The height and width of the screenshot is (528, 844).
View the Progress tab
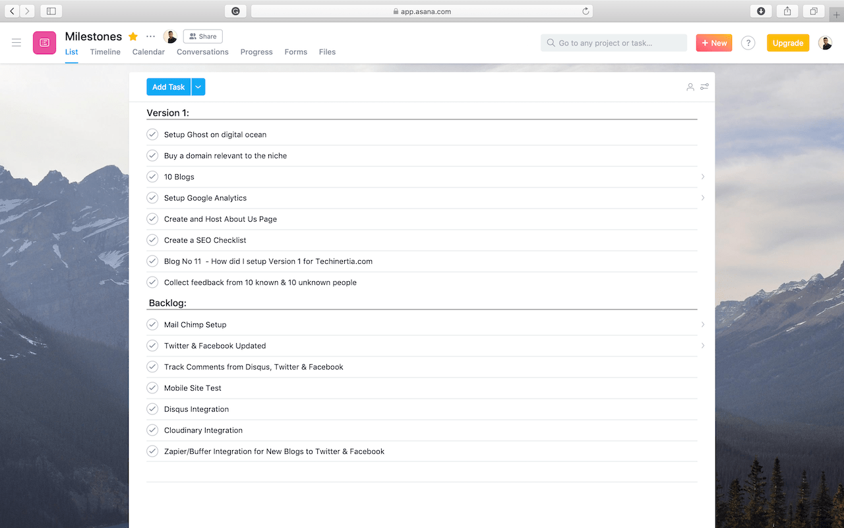click(256, 52)
